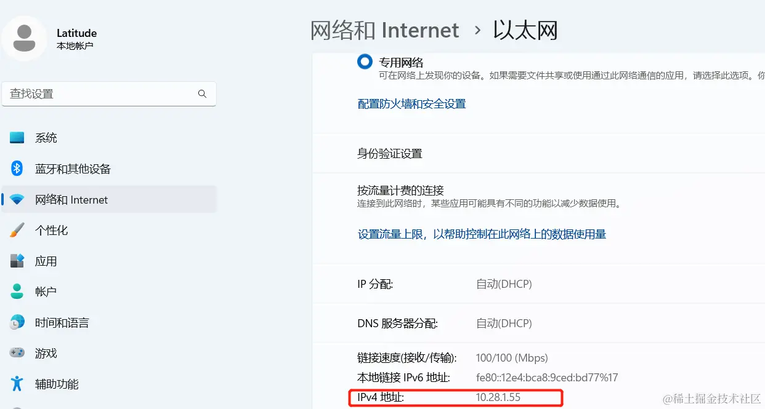Click the 100/100 (Mbps) speed value
765x409 pixels.
tap(512, 358)
